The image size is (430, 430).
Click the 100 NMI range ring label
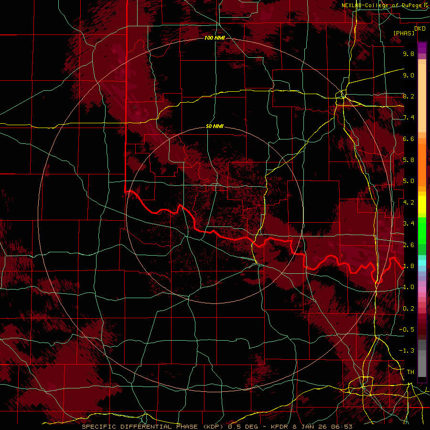[x=215, y=38]
